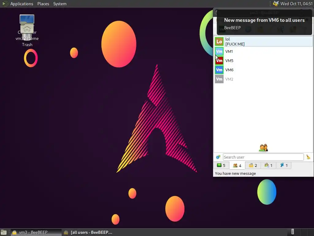Click the red VM5 avatar icon

coord(219,61)
